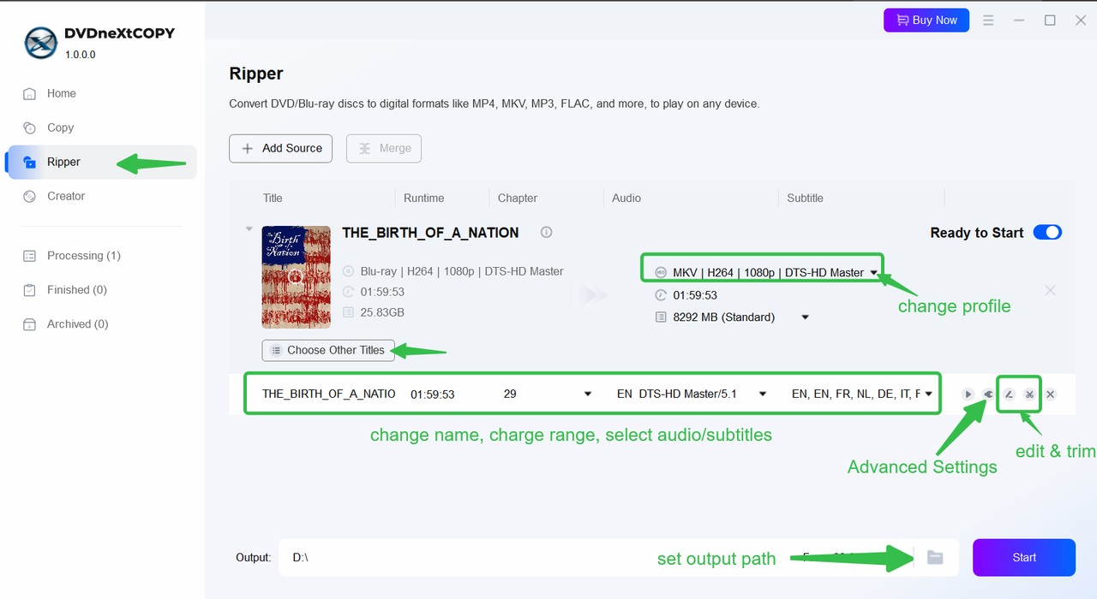Click the version number 1.0.0.0
This screenshot has width=1097, height=599.
81,54
